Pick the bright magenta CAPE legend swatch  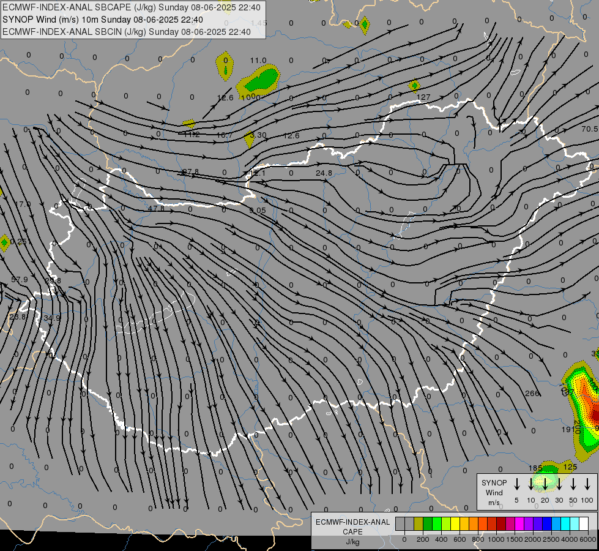coord(519,524)
